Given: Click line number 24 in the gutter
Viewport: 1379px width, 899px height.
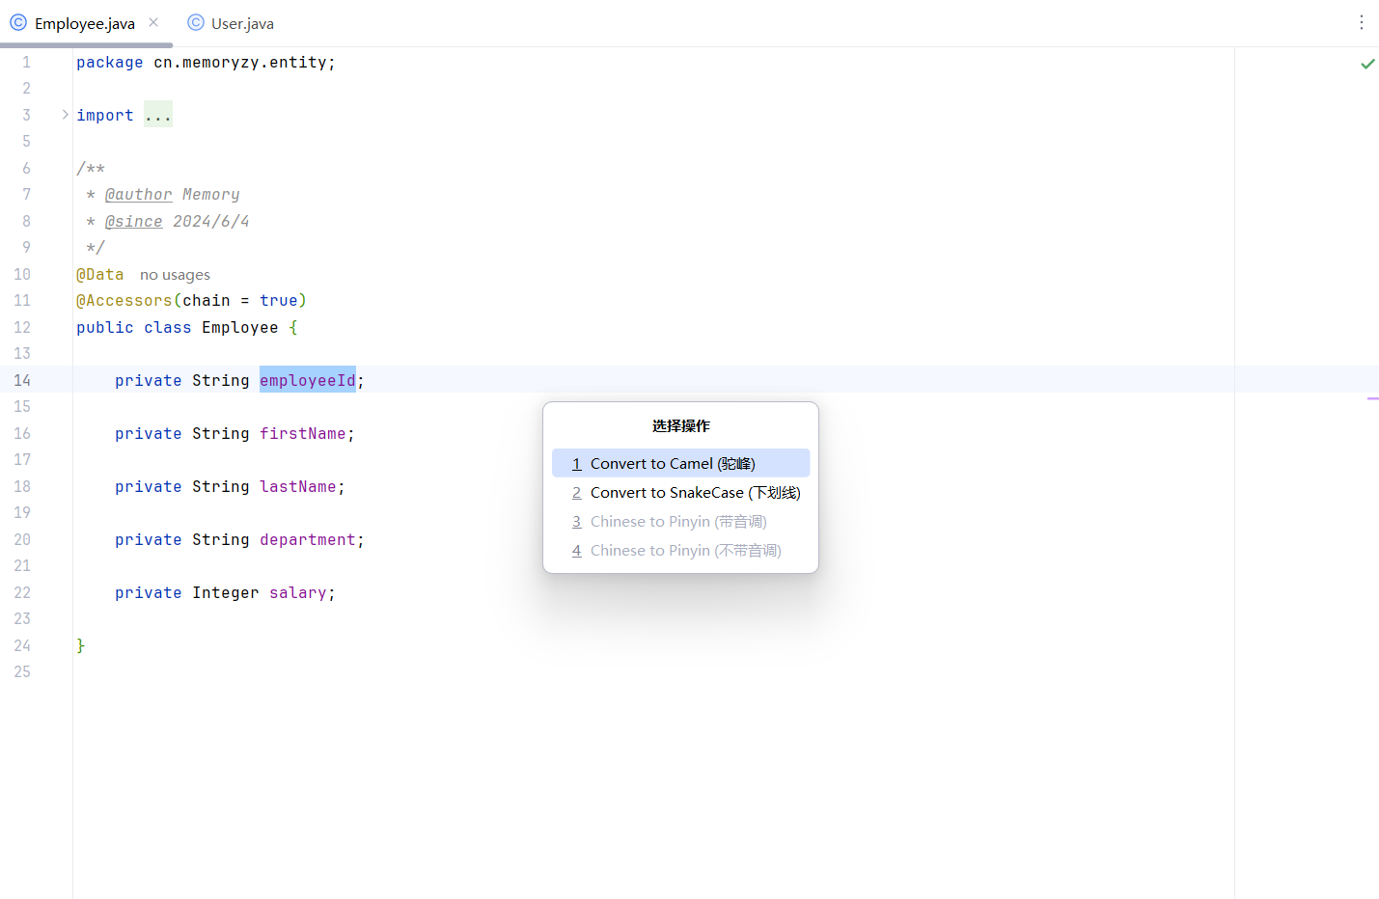Looking at the screenshot, I should 22,645.
